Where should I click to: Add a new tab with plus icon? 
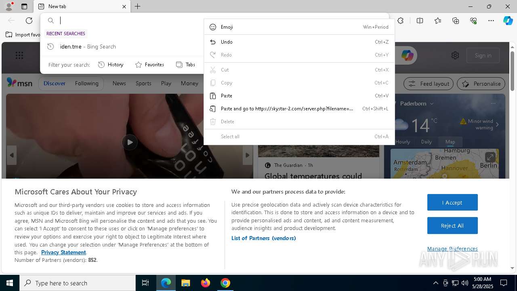138,6
